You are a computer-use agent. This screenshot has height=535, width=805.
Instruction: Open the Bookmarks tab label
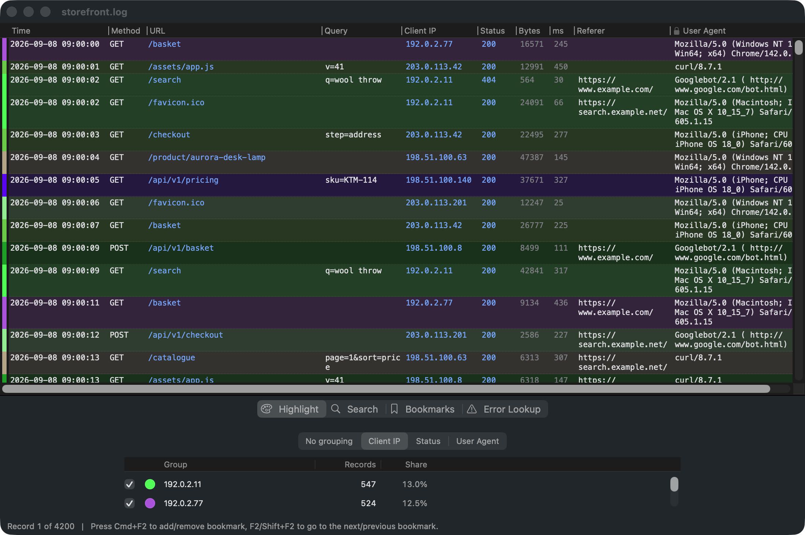(430, 409)
